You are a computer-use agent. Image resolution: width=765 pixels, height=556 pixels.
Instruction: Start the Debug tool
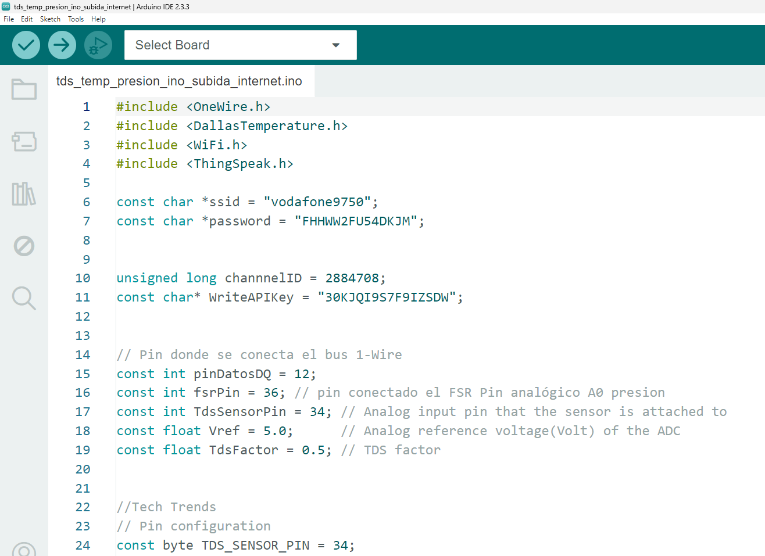(x=98, y=45)
